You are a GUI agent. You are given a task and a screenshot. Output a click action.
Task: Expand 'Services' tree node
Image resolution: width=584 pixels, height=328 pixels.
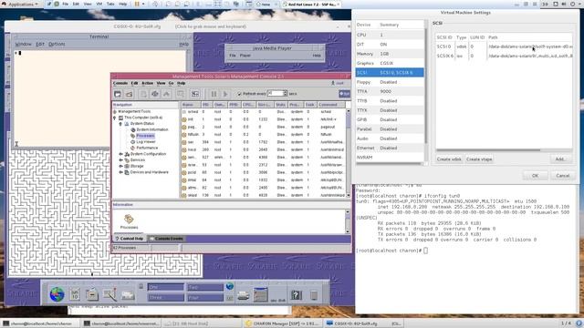coord(120,160)
